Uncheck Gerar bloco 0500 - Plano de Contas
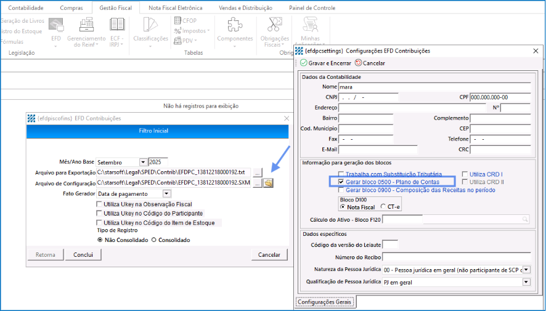This screenshot has height=311, width=546. pos(341,182)
